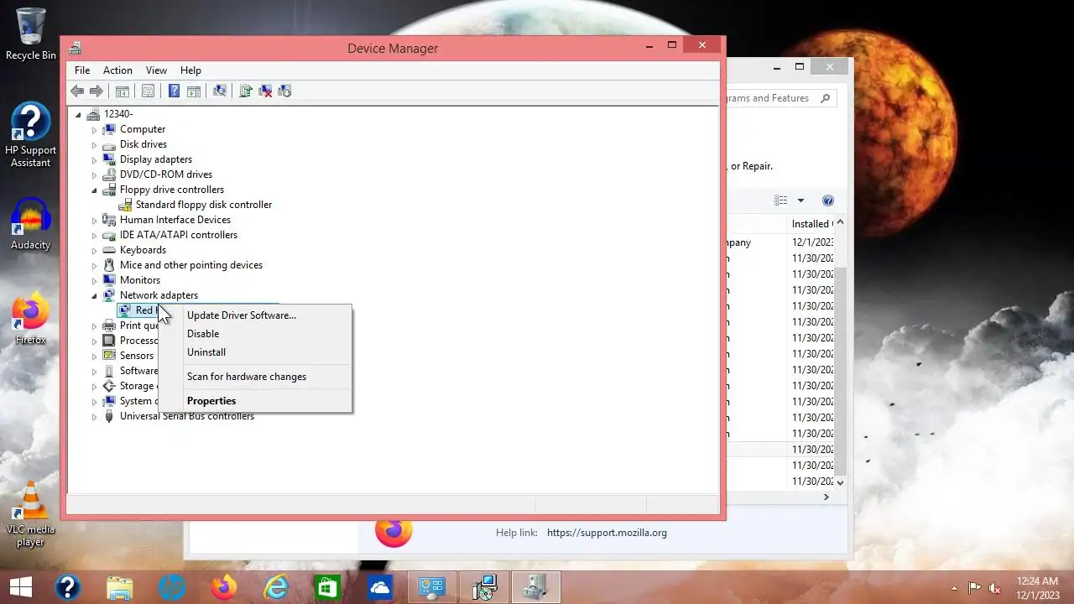1074x604 pixels.
Task: Select IDE ATA/ATAPI controllers category
Action: coord(179,235)
